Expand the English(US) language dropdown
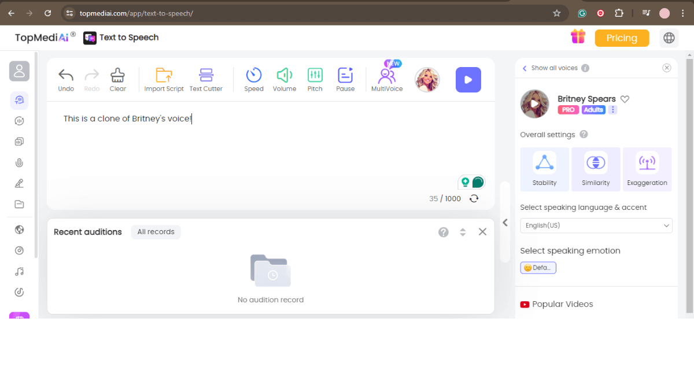The image size is (694, 370). [x=596, y=225]
